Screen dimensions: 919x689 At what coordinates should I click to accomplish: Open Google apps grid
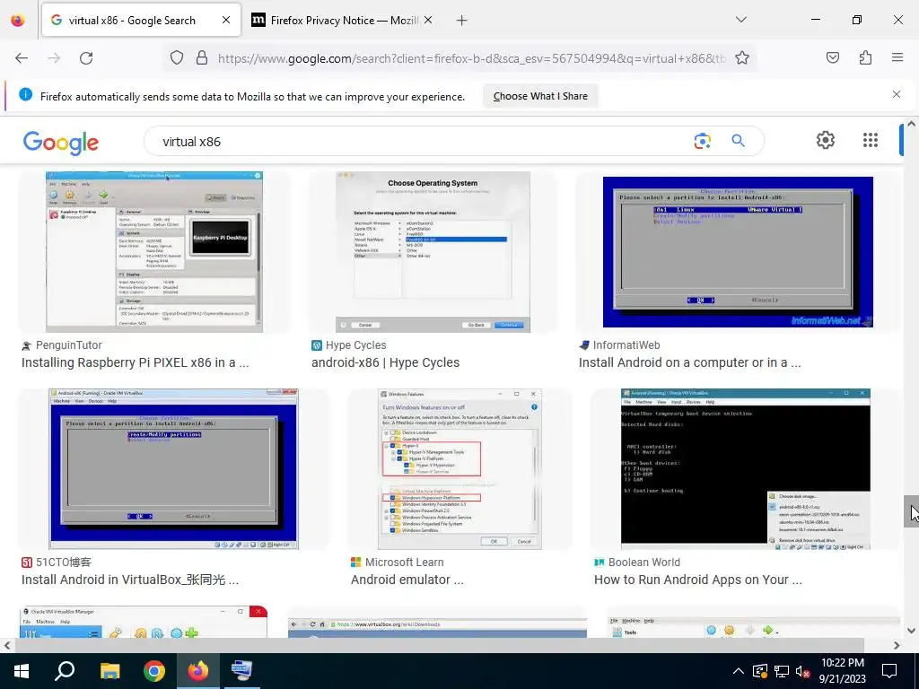click(x=871, y=140)
